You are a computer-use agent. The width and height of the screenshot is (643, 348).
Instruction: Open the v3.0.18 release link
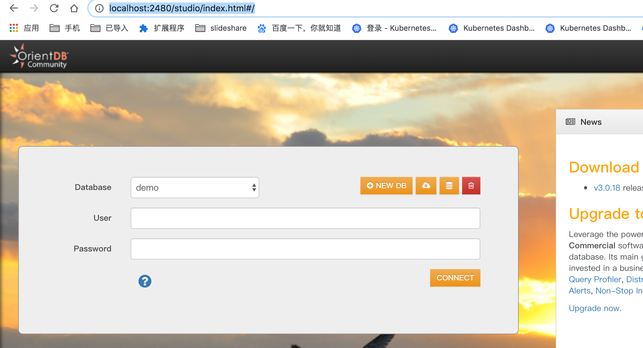point(607,188)
